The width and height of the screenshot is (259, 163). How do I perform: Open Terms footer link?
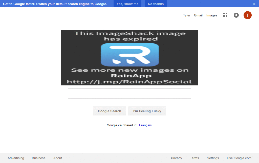194,158
